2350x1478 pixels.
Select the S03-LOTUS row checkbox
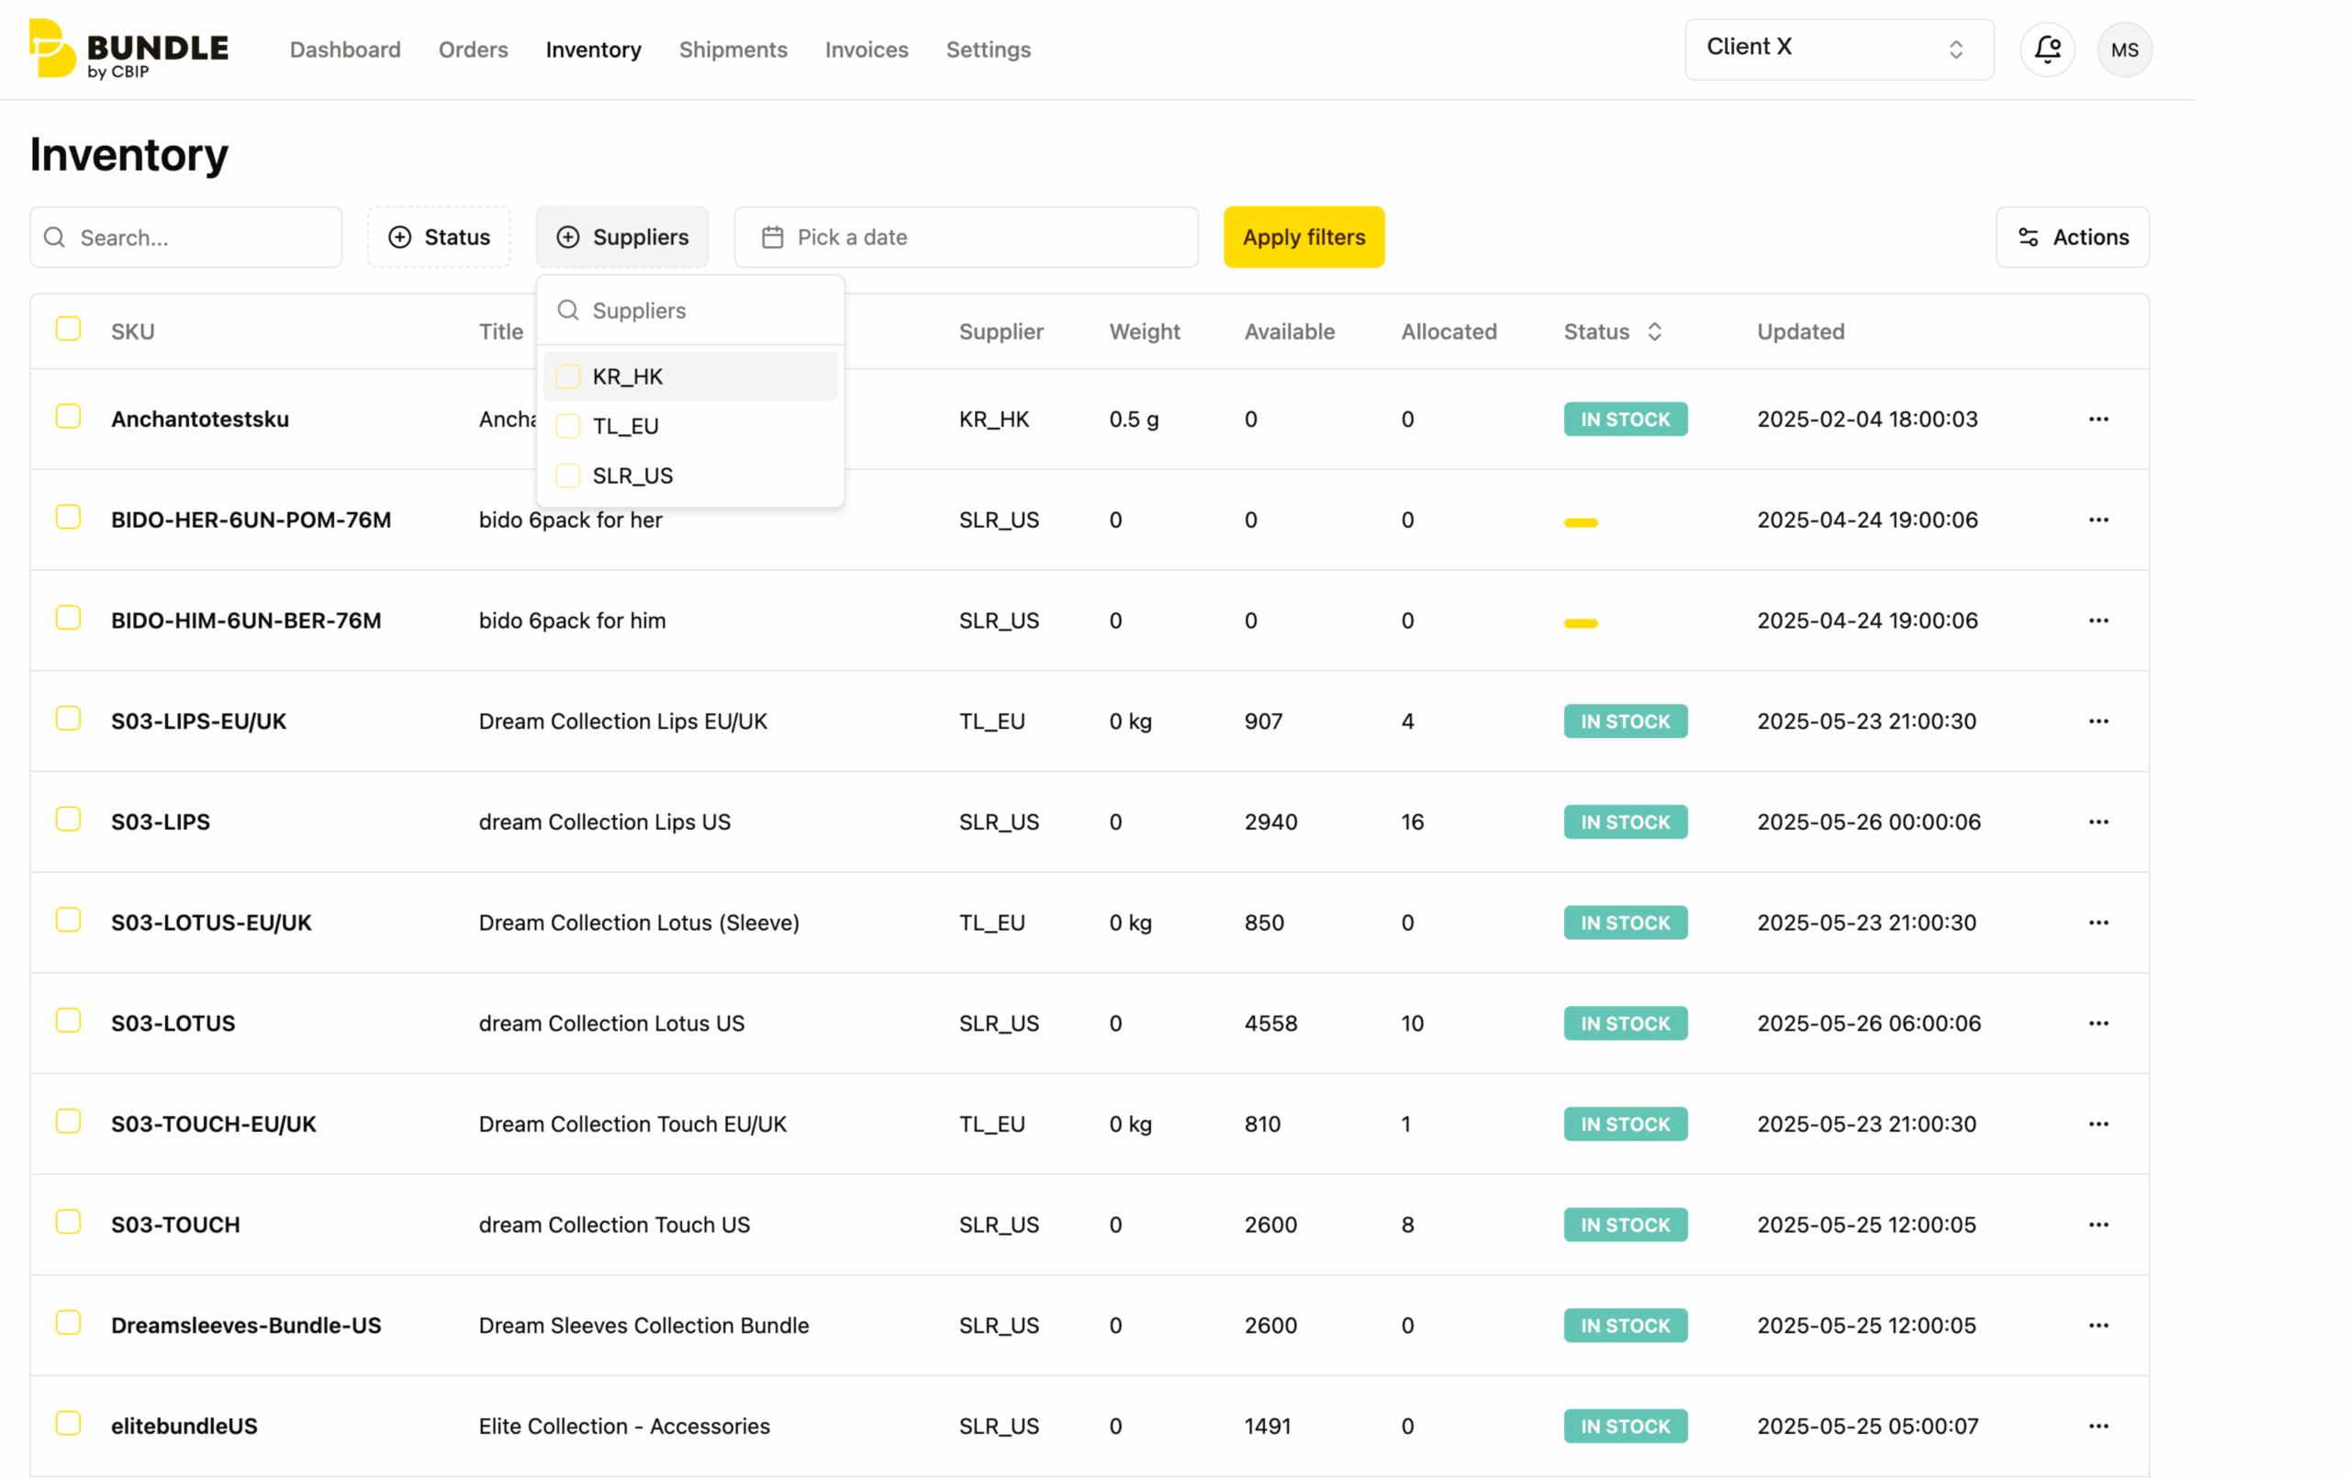pyautogui.click(x=68, y=1019)
